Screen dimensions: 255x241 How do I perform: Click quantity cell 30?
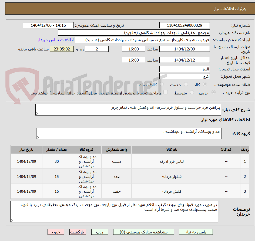point(57,162)
